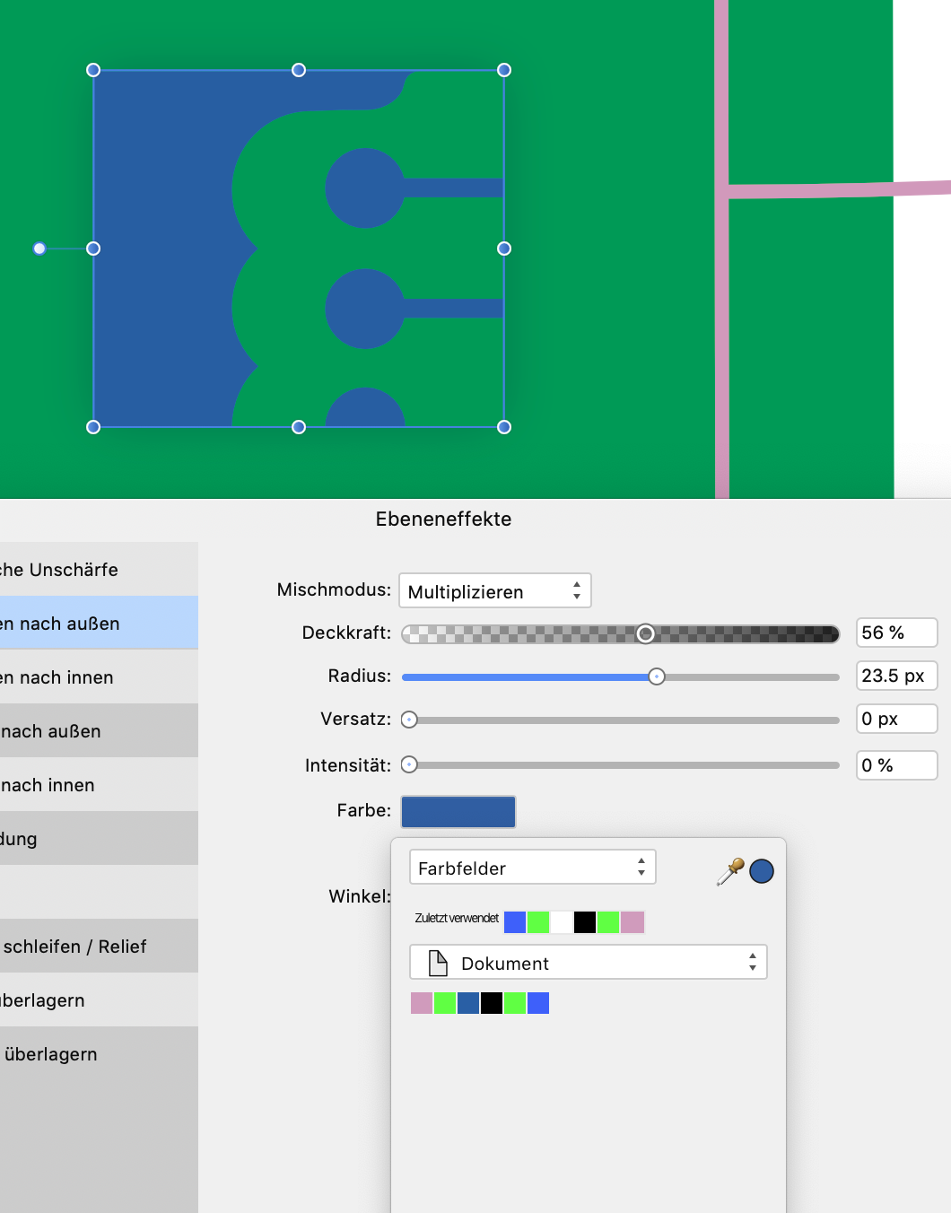
Task: Click the pink vertical line on canvas
Action: 721,249
